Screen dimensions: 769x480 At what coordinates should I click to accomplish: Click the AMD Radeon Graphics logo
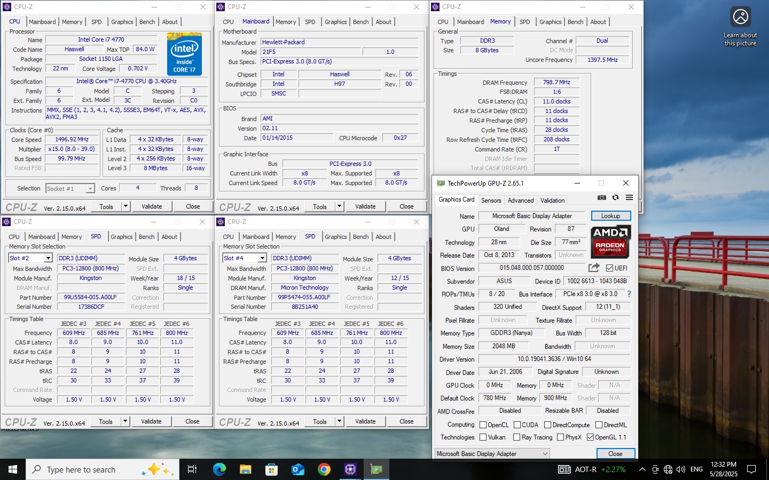pos(611,241)
